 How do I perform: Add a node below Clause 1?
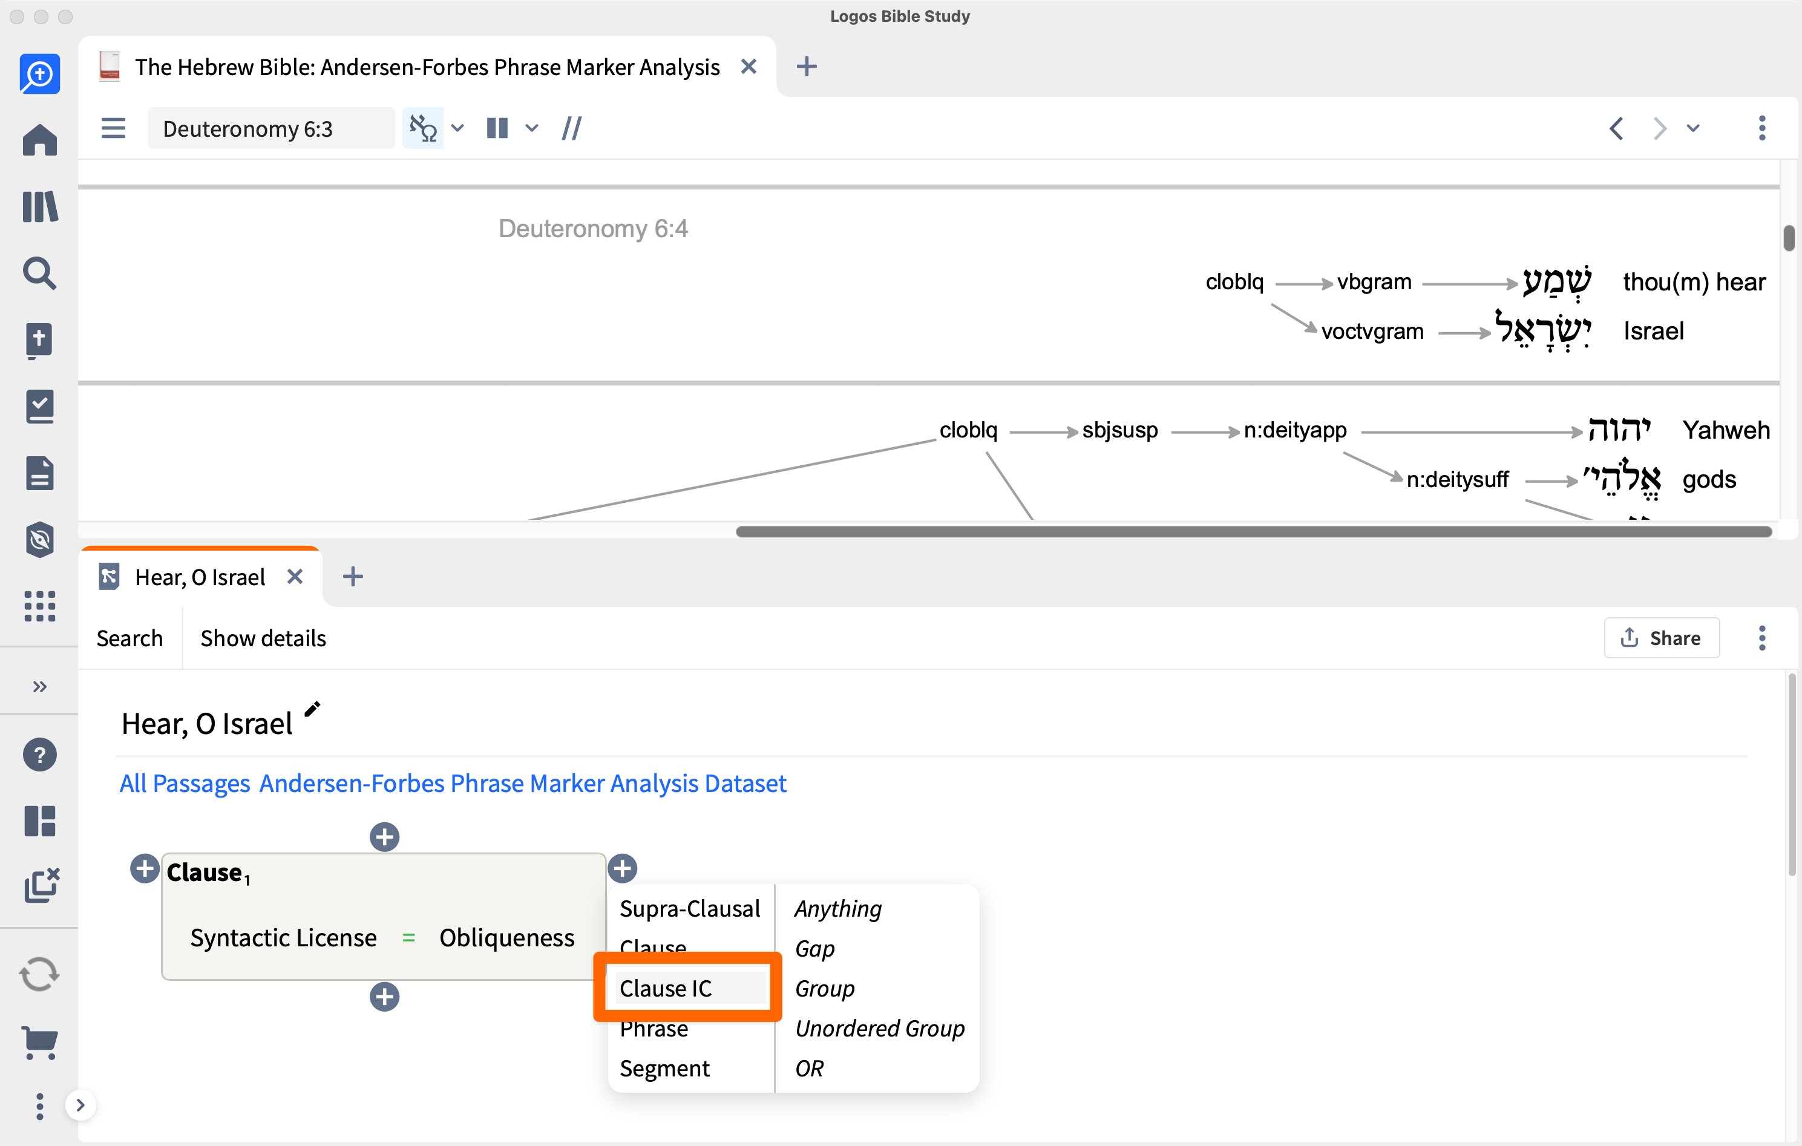pos(385,997)
